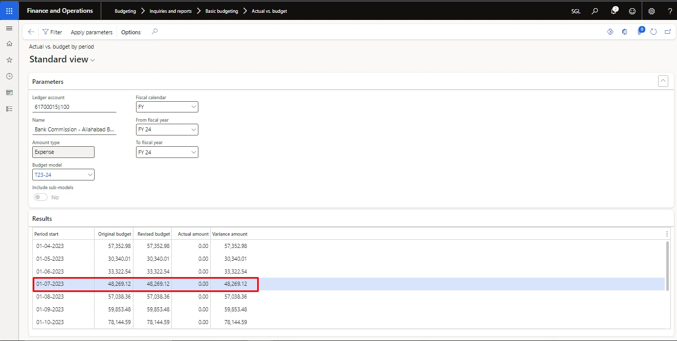Image resolution: width=677 pixels, height=341 pixels.
Task: Click the Amount type Expense field
Action: (63, 152)
